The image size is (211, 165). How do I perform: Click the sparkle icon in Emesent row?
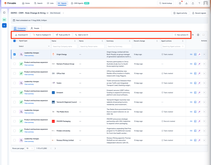coord(199,93)
